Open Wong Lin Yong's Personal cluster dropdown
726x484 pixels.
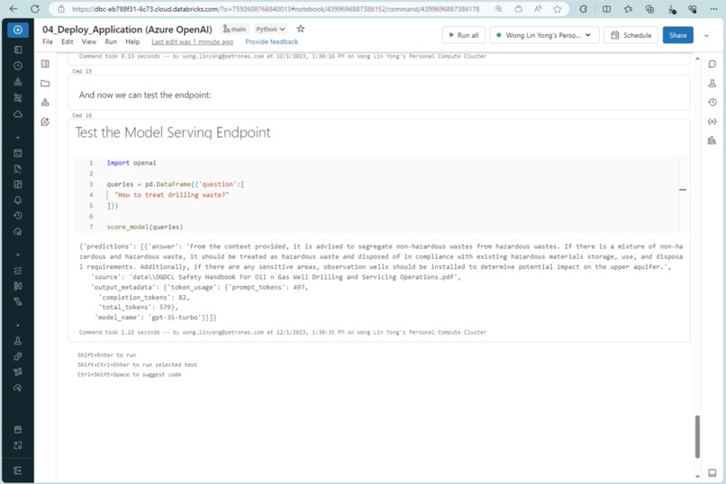click(544, 35)
